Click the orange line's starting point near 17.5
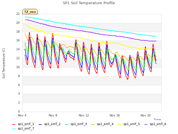This screenshot has width=178, height=134. [x=25, y=33]
